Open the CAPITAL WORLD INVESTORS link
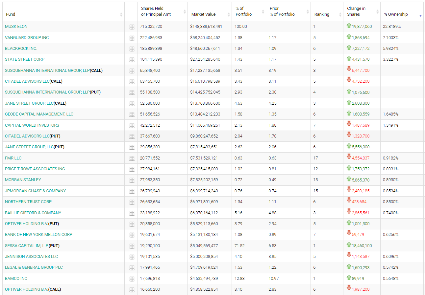This screenshot has width=425, height=295. [32, 125]
